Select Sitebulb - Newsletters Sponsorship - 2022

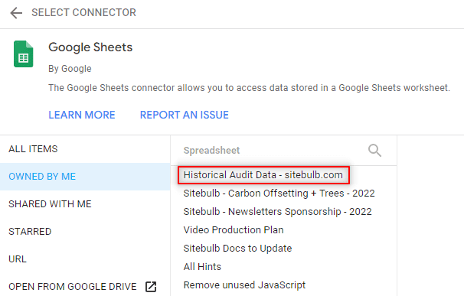[x=278, y=212]
